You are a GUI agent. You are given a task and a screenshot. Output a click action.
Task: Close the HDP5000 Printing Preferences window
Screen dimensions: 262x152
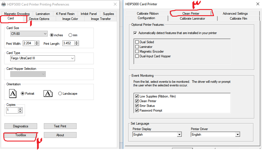tap(115, 4)
